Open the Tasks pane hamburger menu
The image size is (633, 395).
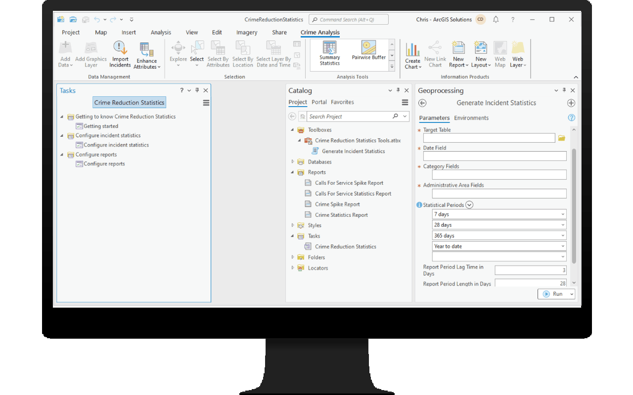point(206,103)
